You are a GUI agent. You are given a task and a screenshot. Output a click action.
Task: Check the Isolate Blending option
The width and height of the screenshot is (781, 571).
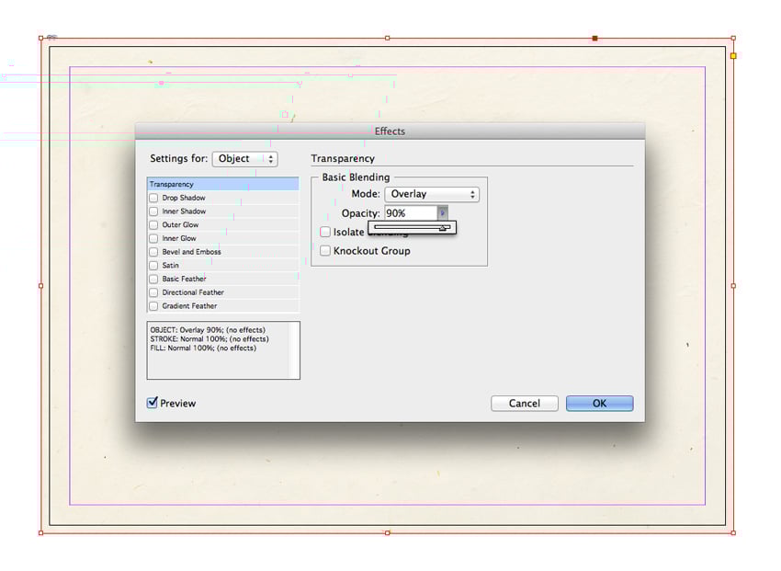point(325,232)
